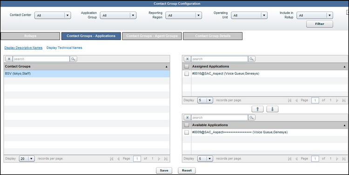Go to next page in Contact Groups pager

[x=159, y=159]
